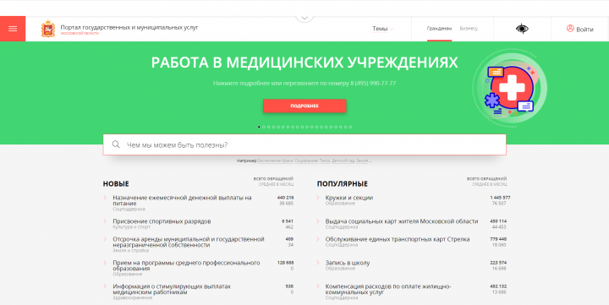This screenshot has height=305, width=609.
Task: Expand the top pull-down chevron
Action: pos(304,19)
